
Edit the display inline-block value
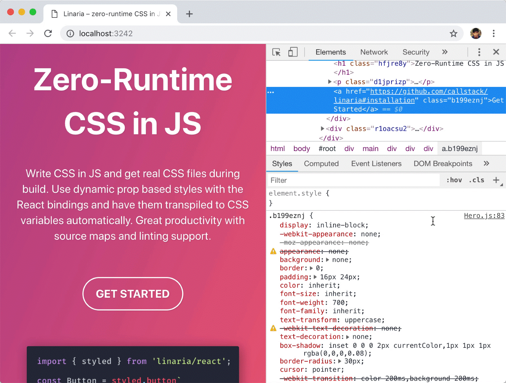[x=341, y=225]
